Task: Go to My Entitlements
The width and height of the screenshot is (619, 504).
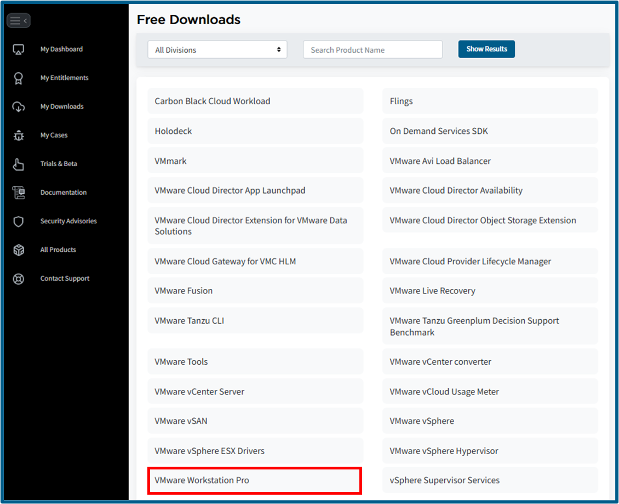Action: click(64, 78)
